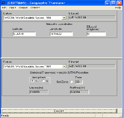Screen dimensions: 124x118
Task: Expand the lower Datum dropdown arrow
Action: click(x=64, y=66)
